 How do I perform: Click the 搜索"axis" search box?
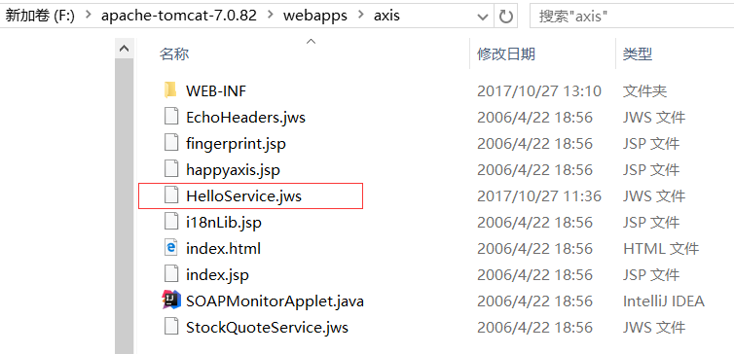pos(632,17)
